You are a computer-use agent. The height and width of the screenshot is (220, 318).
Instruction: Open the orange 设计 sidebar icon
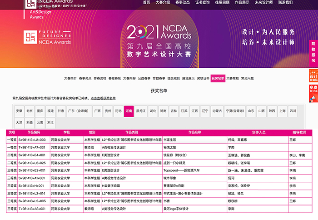[x=313, y=75]
